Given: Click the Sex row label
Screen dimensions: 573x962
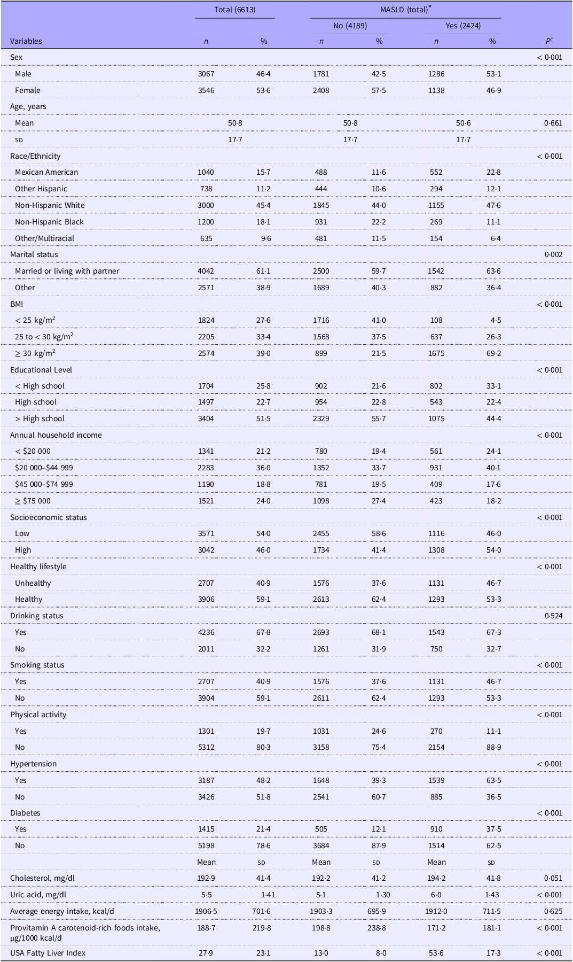Looking at the screenshot, I should (x=16, y=57).
